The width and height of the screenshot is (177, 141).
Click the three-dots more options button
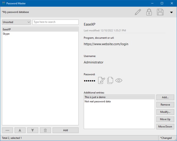click(7, 130)
